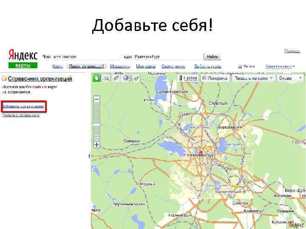Click the printer Печать icon
Image resolution: width=306 pixels, height=229 pixels.
240,67
